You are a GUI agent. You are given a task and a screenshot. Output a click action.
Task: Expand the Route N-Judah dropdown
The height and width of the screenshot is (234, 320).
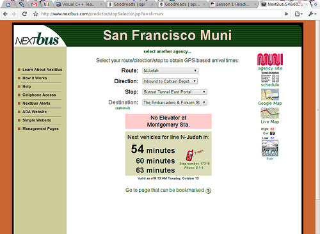pos(170,70)
